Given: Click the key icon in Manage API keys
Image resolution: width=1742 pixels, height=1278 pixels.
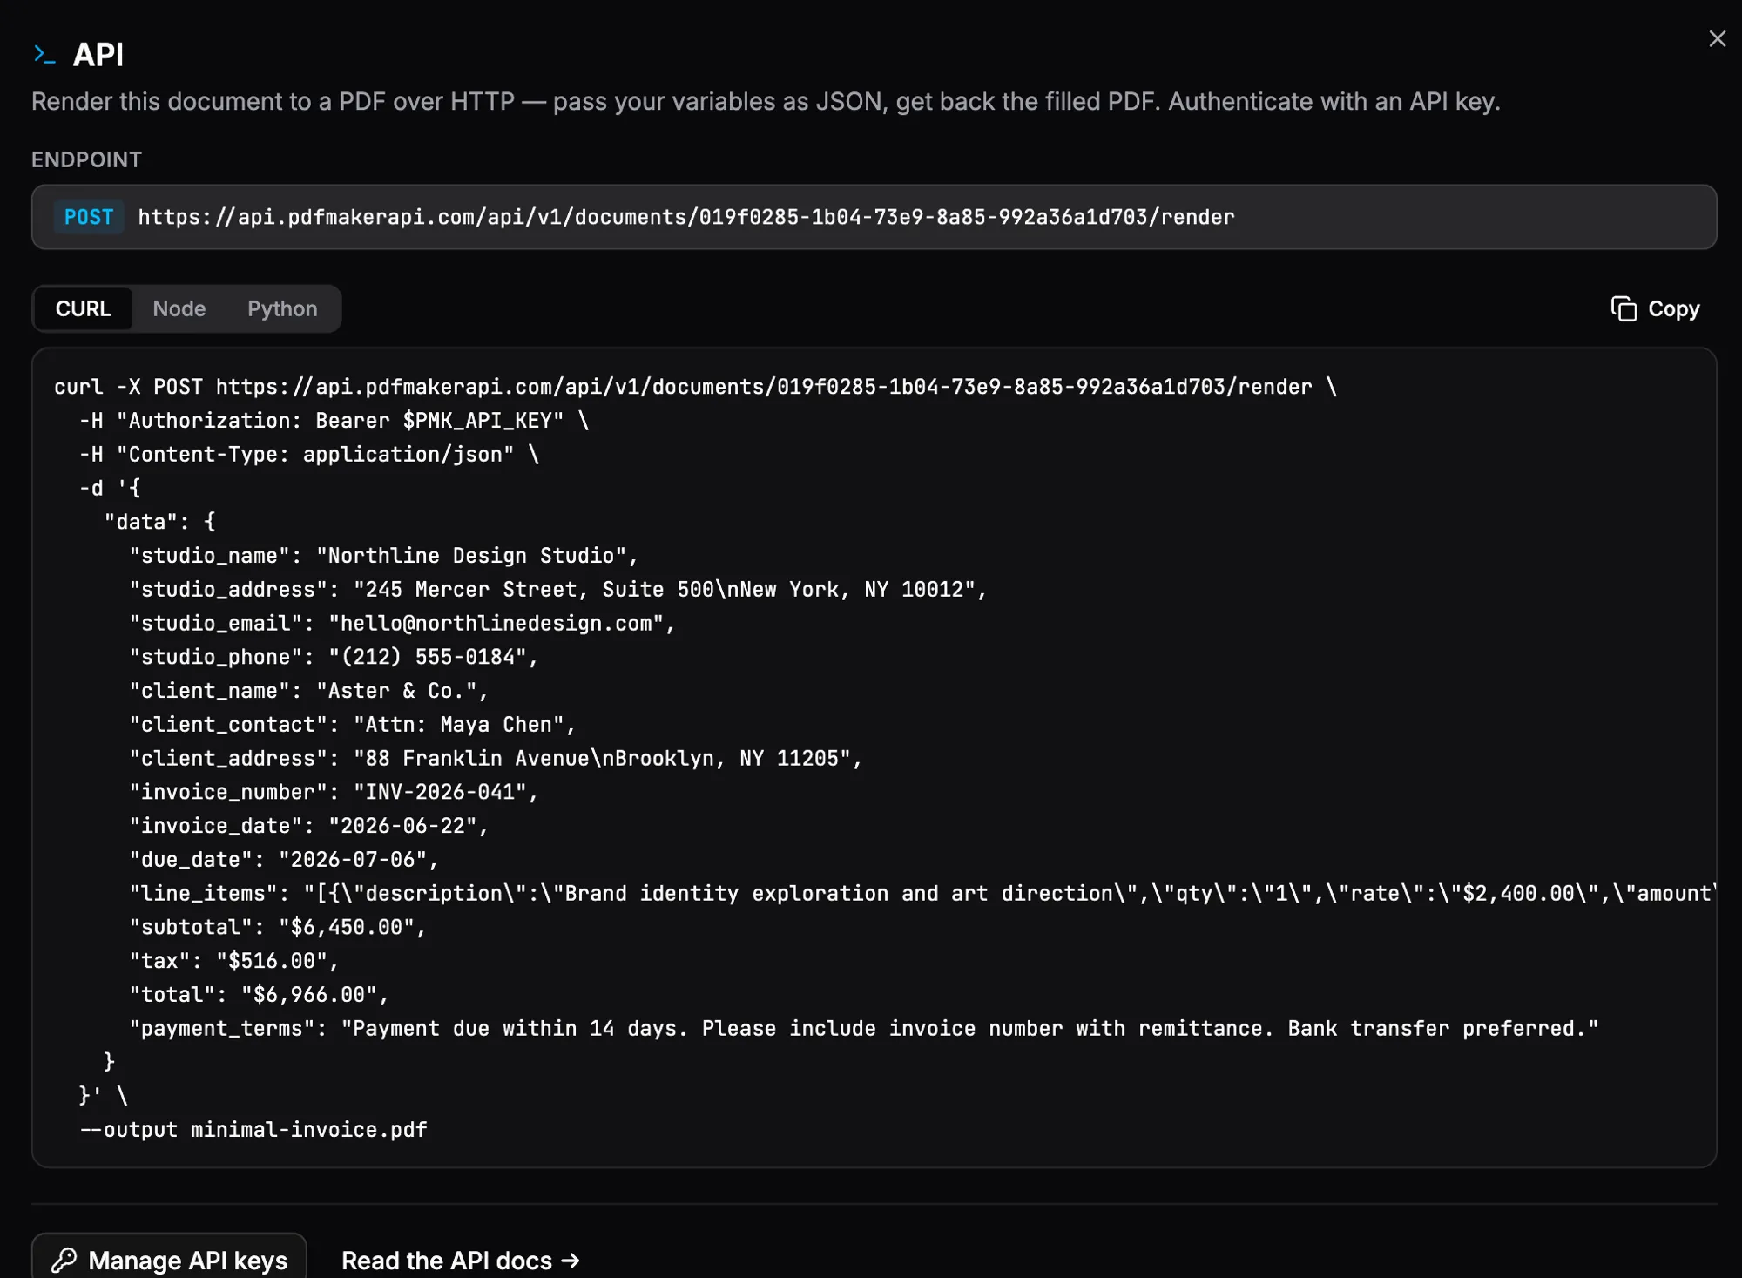Looking at the screenshot, I should [64, 1260].
